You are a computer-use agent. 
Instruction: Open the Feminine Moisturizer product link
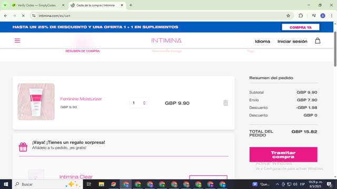[x=81, y=99]
